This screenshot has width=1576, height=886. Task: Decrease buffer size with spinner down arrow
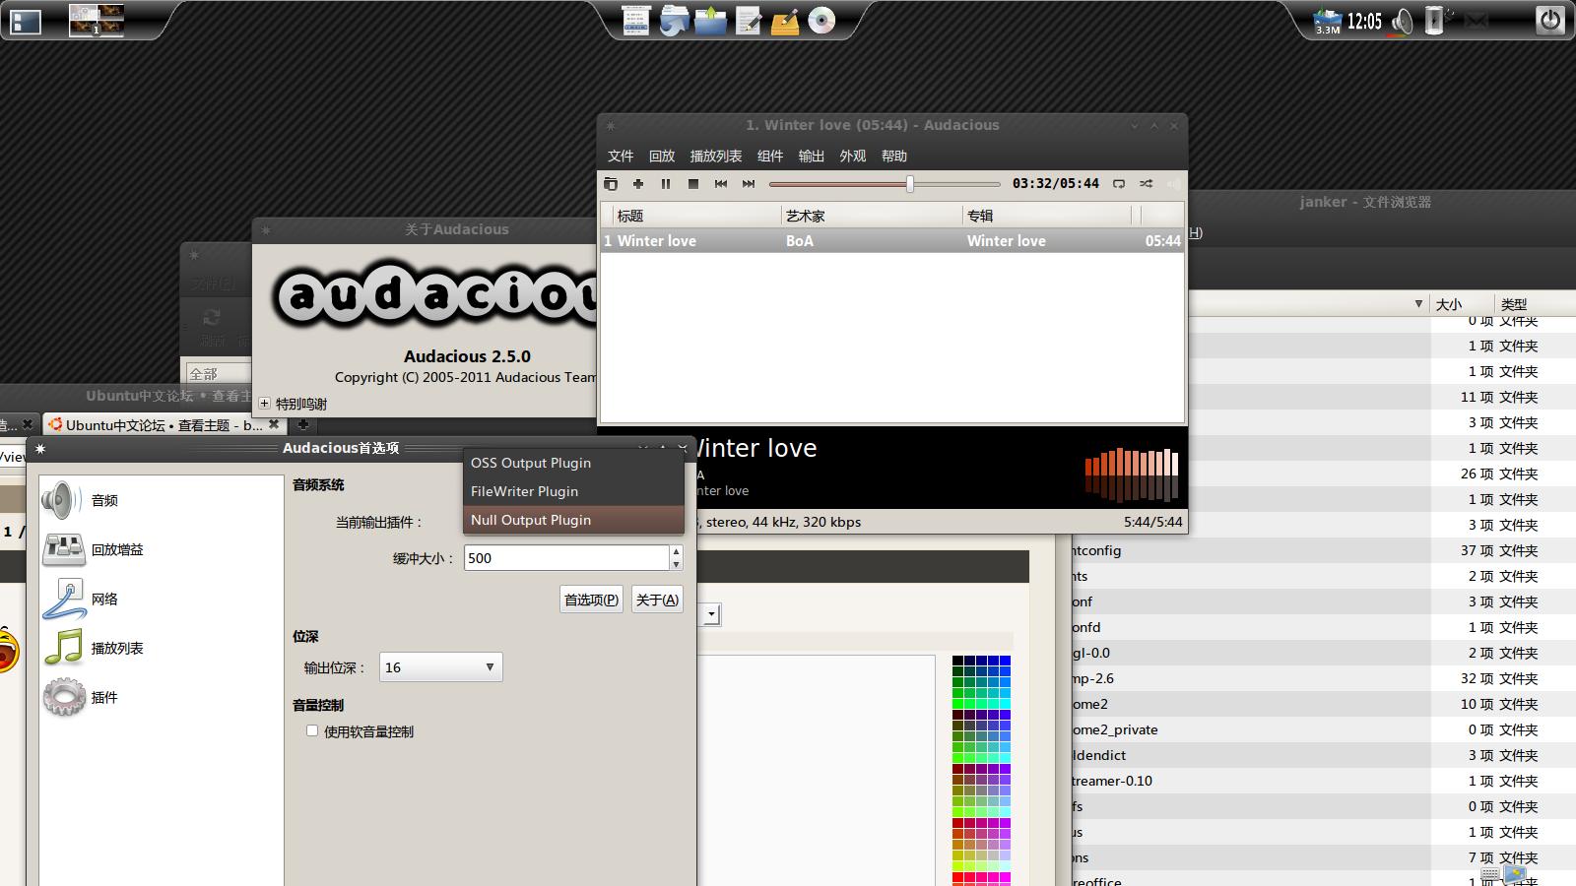(676, 564)
